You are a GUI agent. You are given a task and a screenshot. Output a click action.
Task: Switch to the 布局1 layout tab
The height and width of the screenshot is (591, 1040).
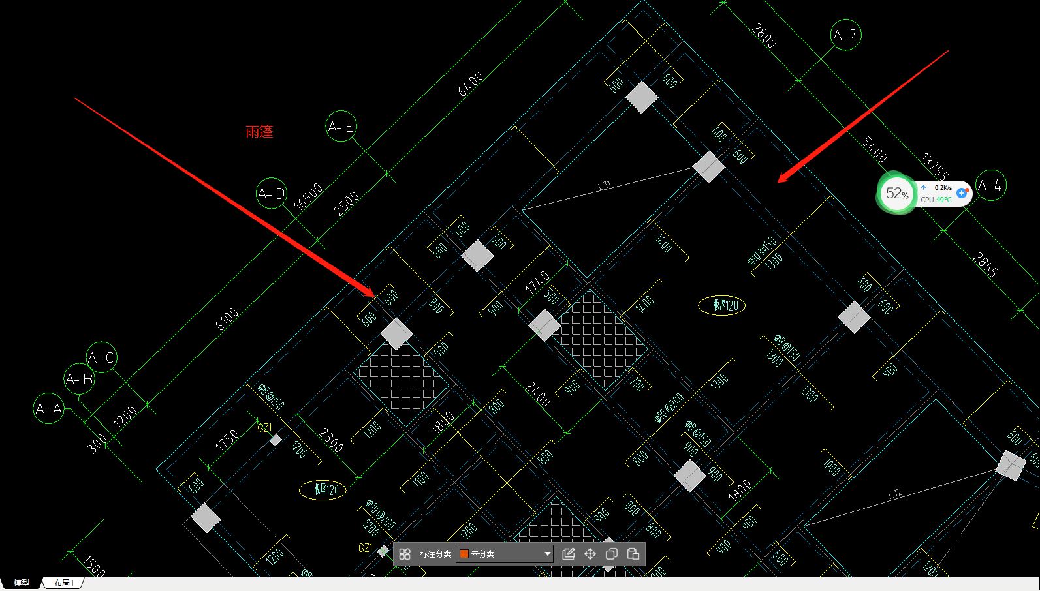coord(64,583)
